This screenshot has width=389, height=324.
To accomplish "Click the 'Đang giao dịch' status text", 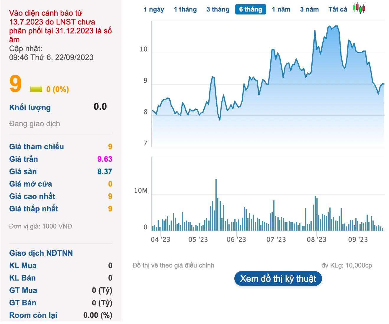I will tap(35, 124).
